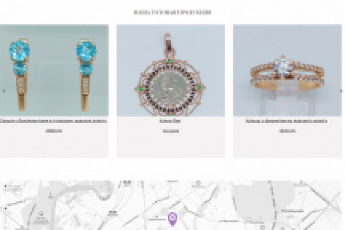Click the section heading above products
Image resolution: width=345 pixels, height=230 pixels.
click(172, 12)
